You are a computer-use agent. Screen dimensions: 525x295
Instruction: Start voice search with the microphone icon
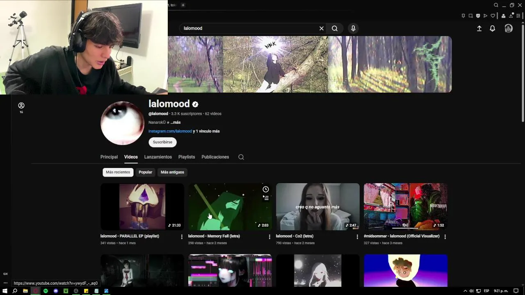coord(353,28)
